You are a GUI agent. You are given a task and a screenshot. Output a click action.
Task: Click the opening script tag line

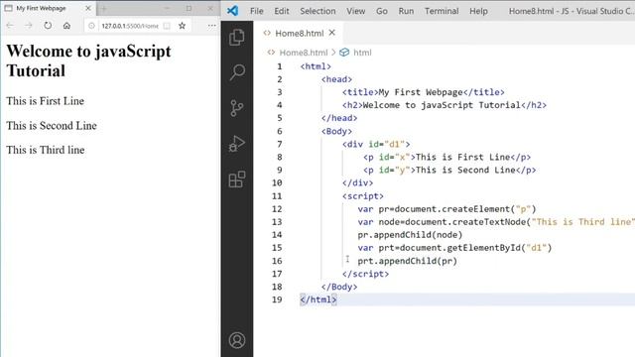coord(362,196)
